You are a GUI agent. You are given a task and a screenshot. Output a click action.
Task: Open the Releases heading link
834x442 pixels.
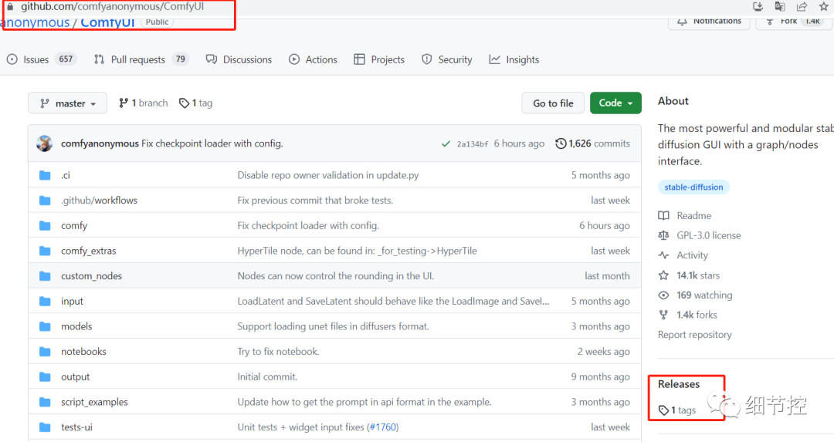(x=679, y=384)
